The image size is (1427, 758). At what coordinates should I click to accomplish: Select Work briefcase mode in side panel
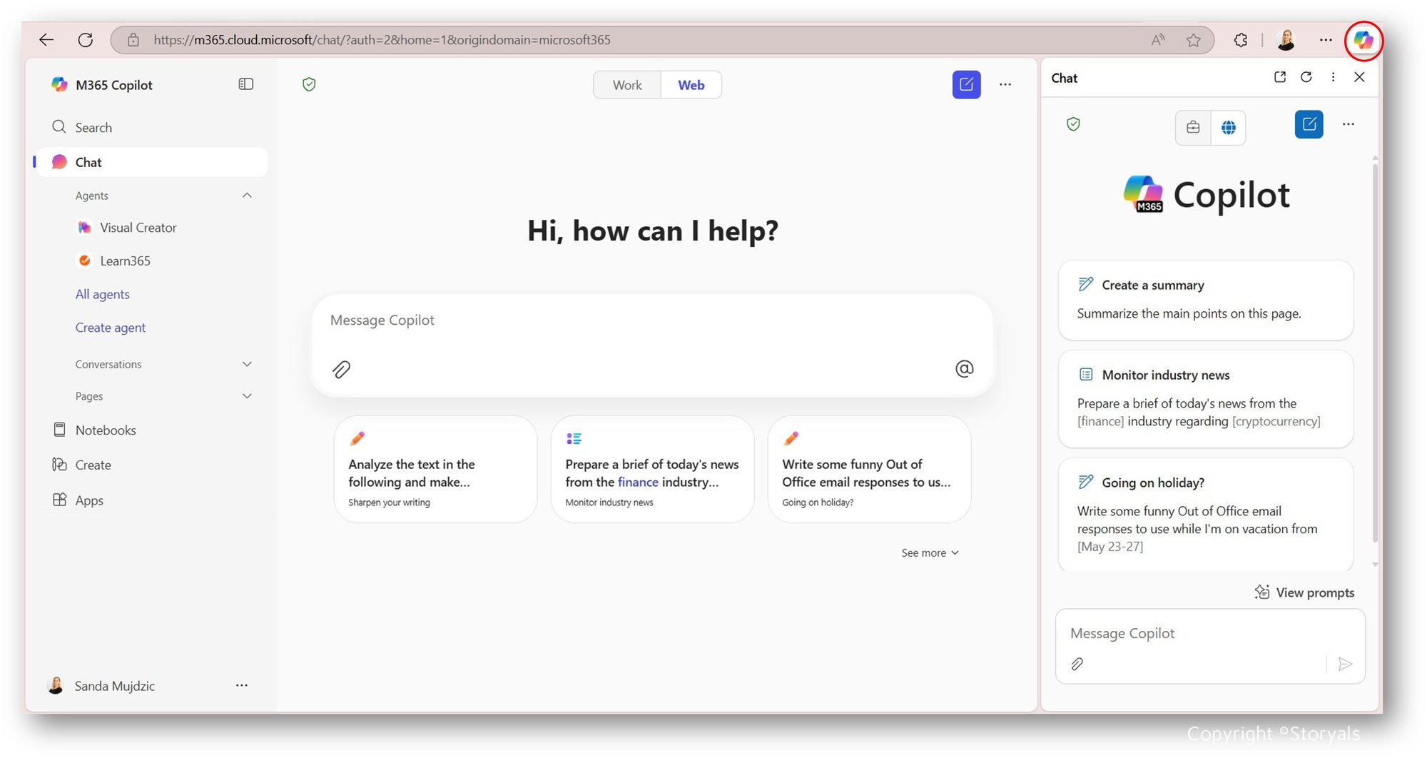point(1193,128)
